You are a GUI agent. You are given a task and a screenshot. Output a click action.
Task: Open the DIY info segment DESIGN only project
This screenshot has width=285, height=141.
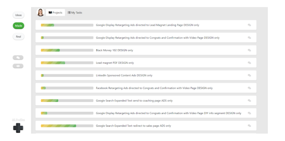coord(169,113)
